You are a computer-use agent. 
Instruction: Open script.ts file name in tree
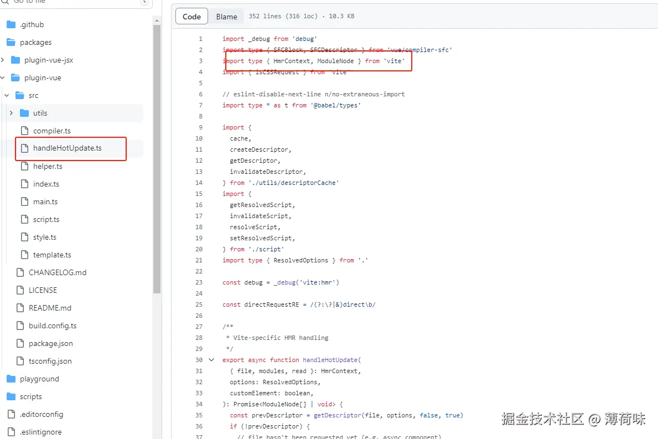coord(46,219)
